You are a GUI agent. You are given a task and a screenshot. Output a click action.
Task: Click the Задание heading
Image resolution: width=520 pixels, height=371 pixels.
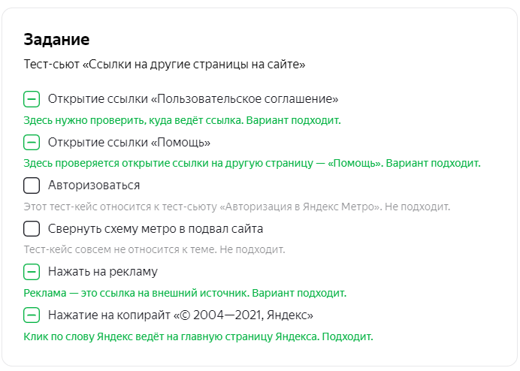[56, 40]
